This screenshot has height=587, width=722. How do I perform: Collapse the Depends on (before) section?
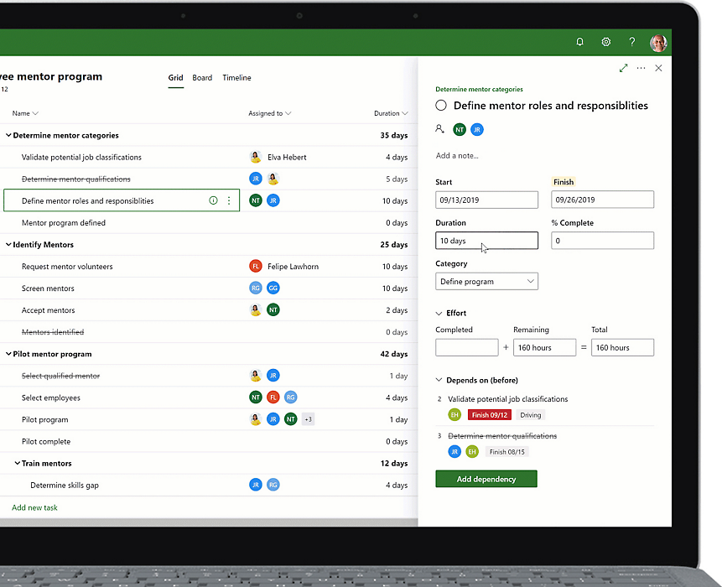point(439,381)
